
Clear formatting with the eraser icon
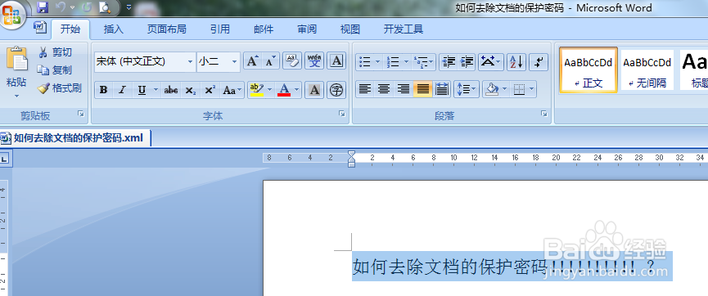pos(292,61)
